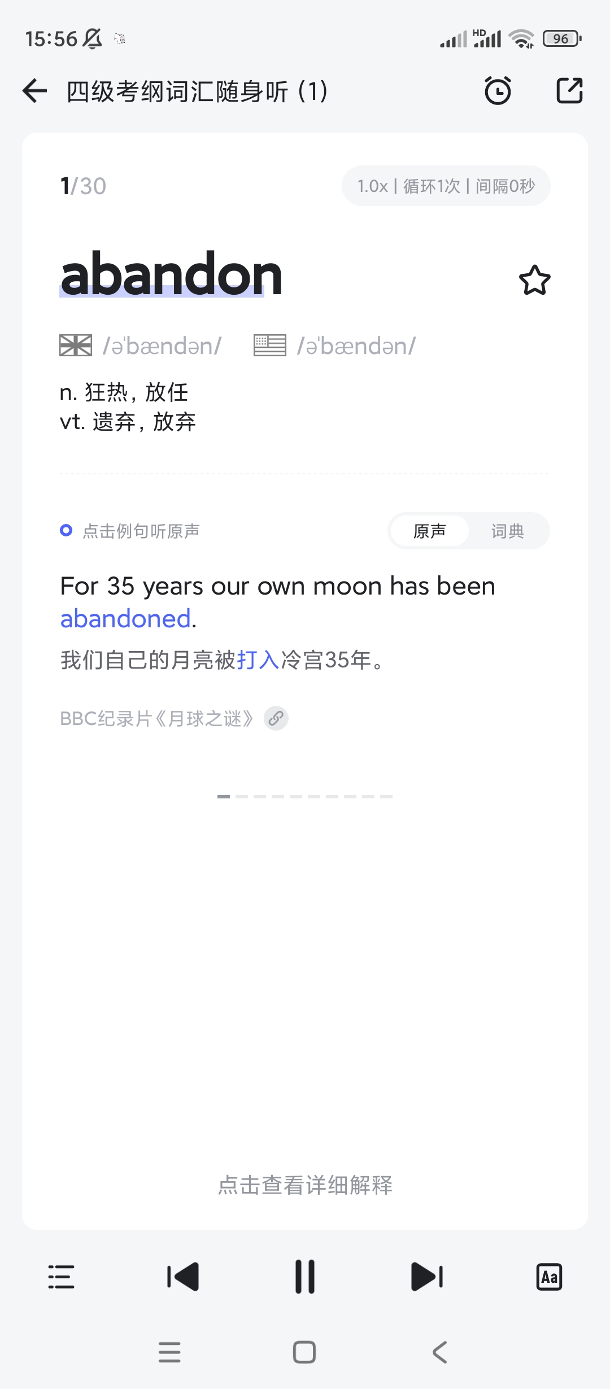Play British pronunciation of abandon
Viewport: 610px width, 1389px height.
(x=76, y=346)
